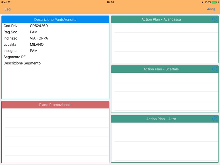Add item to Action Plan - Avancassa

coord(215,19)
